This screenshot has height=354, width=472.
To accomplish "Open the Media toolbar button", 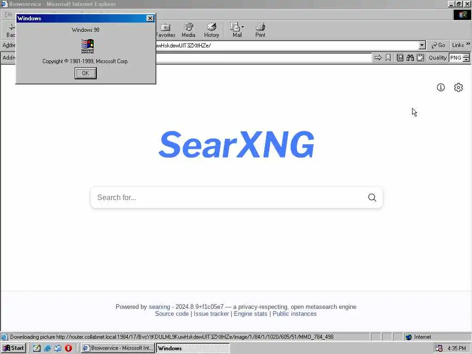I will [x=189, y=30].
